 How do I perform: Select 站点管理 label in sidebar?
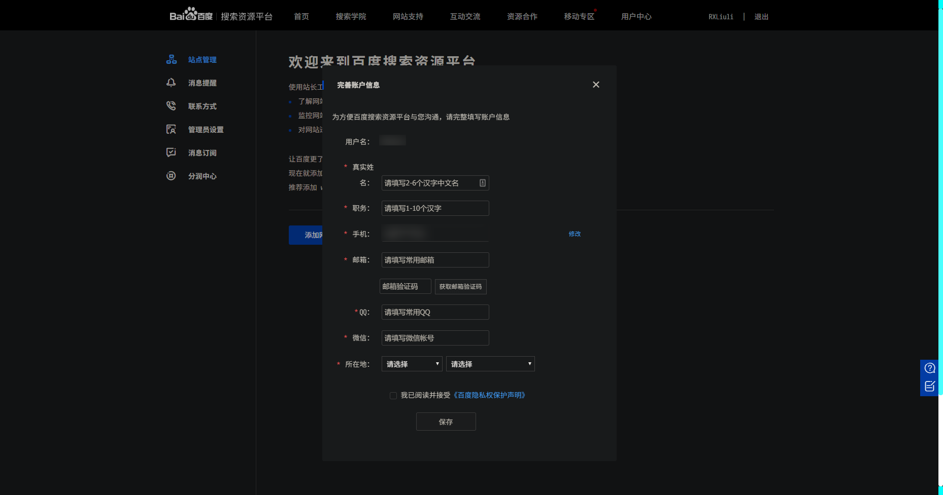pyautogui.click(x=203, y=60)
